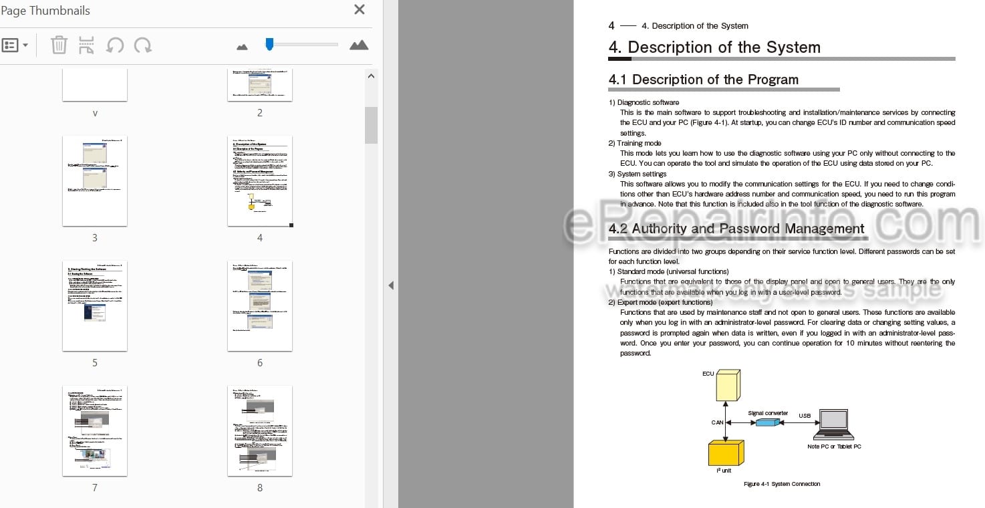Go to page 6 thumbnail
Screen dimensions: 985x508
(x=260, y=306)
